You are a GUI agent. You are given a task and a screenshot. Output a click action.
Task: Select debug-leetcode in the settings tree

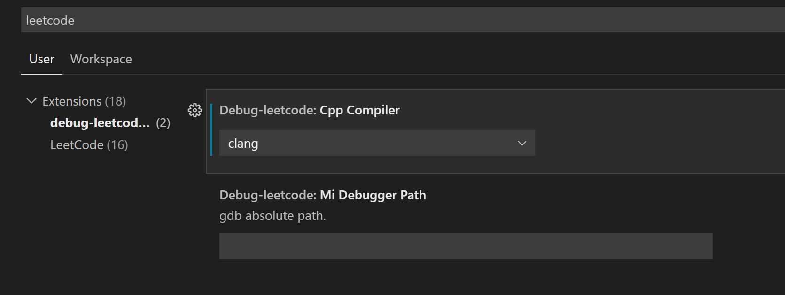pyautogui.click(x=100, y=122)
